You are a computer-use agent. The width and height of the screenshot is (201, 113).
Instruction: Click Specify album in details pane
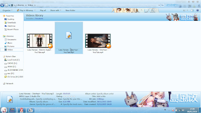[x=42, y=102]
